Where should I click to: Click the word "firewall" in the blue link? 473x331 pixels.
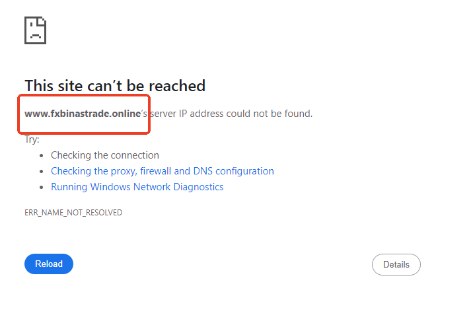tap(156, 171)
